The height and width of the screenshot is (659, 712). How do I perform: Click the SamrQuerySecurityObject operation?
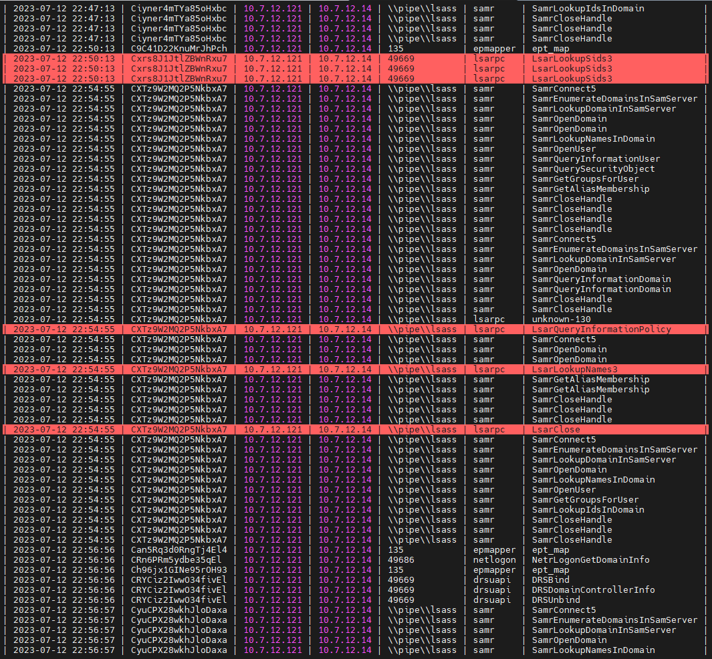594,169
